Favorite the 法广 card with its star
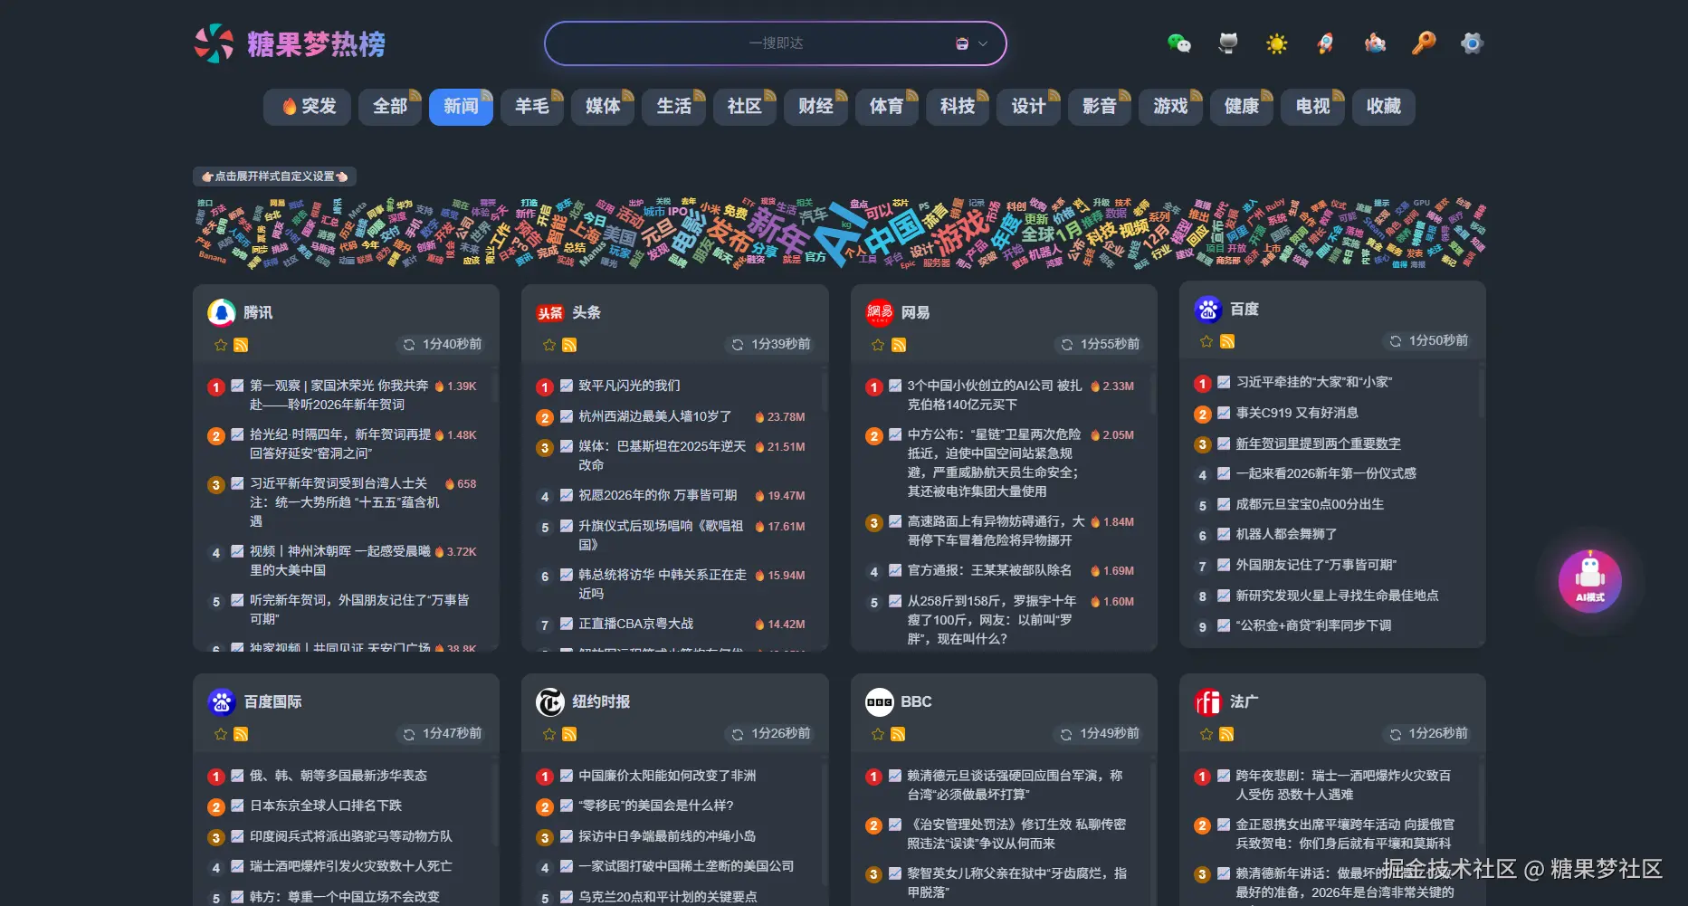Image resolution: width=1688 pixels, height=906 pixels. click(1206, 734)
